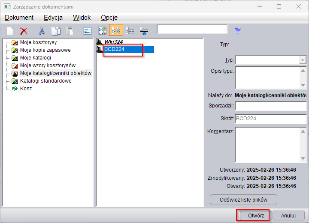The height and width of the screenshot is (223, 309).
Task: Click the application icon in title bar
Action: click(7, 6)
